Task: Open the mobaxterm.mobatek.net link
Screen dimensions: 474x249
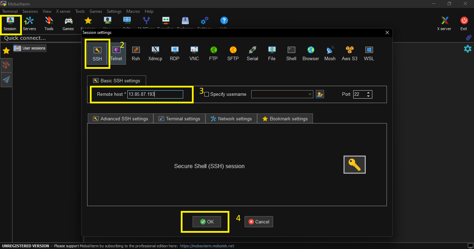Action: [207, 246]
